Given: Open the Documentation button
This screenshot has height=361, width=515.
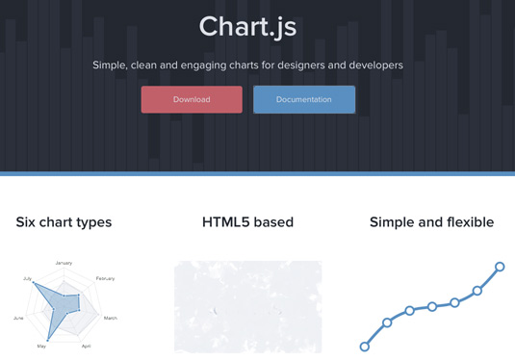Looking at the screenshot, I should tap(304, 99).
